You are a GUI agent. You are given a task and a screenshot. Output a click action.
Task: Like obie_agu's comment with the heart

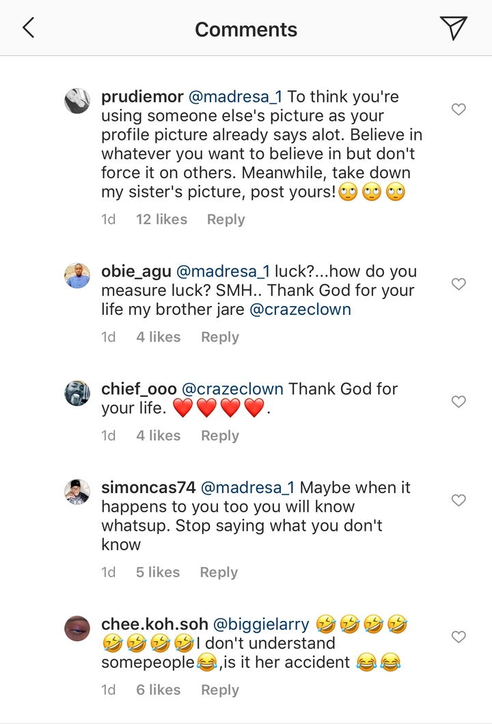[x=459, y=284]
